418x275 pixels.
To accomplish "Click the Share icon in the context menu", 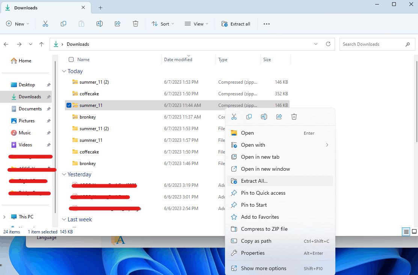I will [279, 117].
